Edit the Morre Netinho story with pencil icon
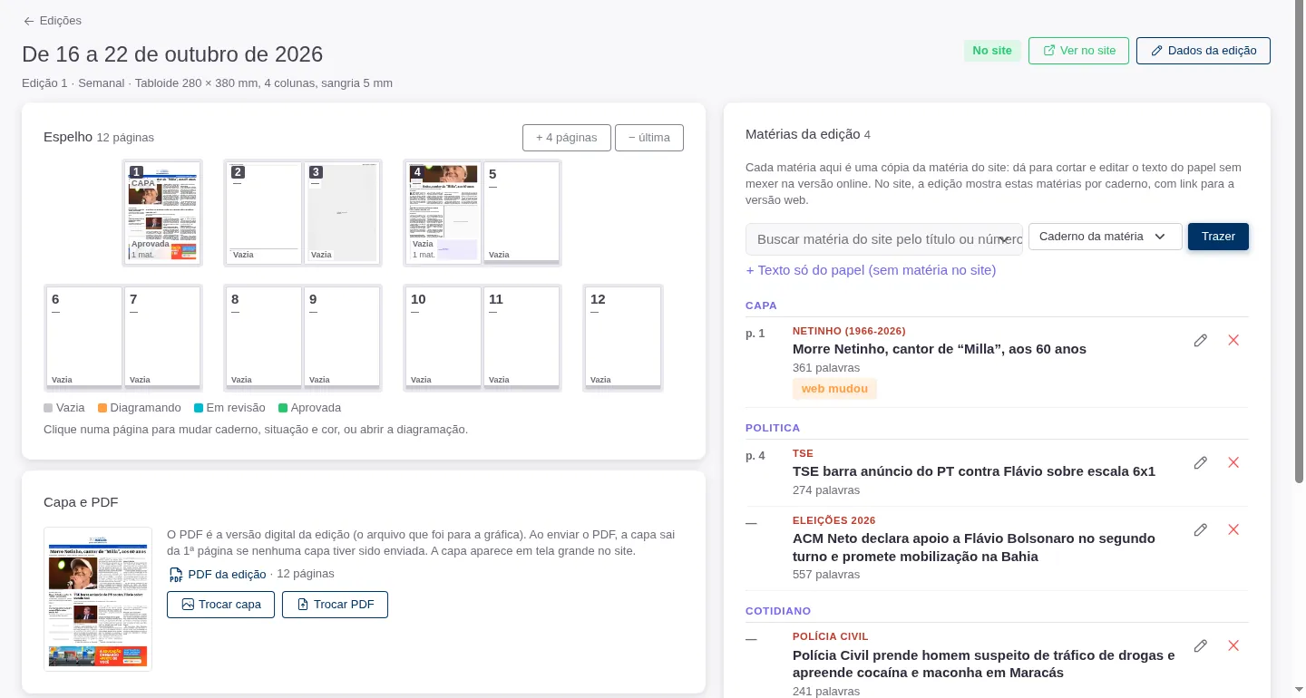The width and height of the screenshot is (1306, 698). click(1201, 340)
